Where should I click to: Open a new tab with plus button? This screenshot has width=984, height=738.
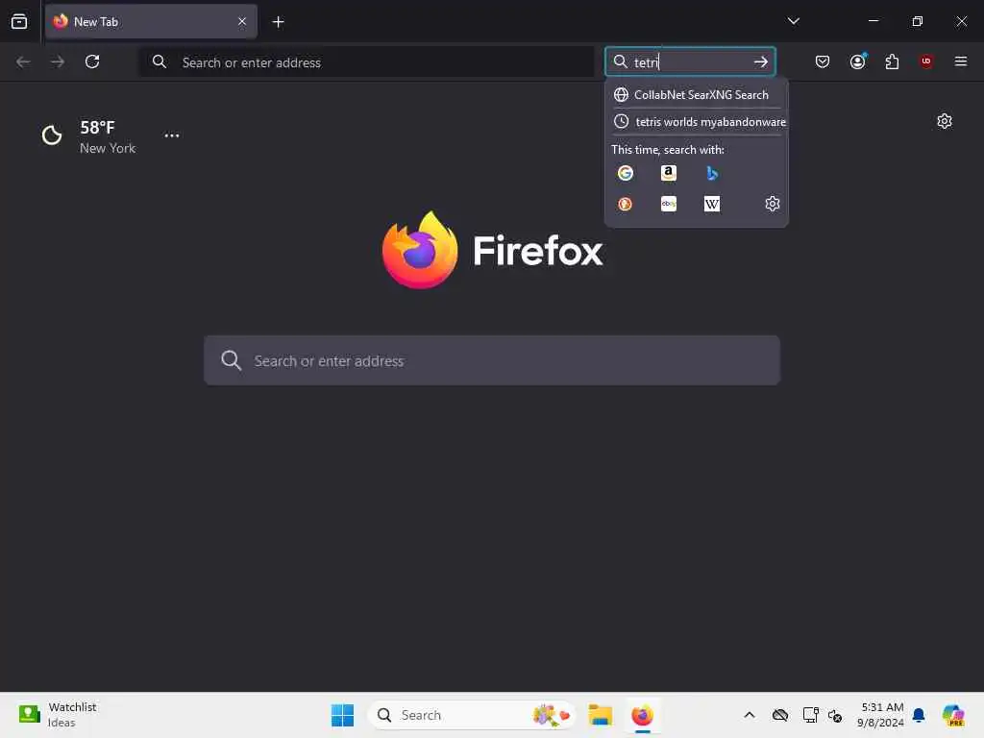point(278,22)
